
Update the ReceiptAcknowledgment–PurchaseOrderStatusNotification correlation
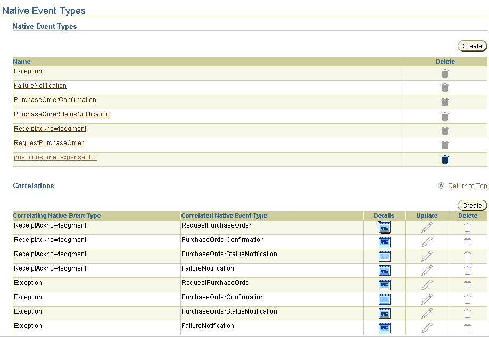point(427,256)
